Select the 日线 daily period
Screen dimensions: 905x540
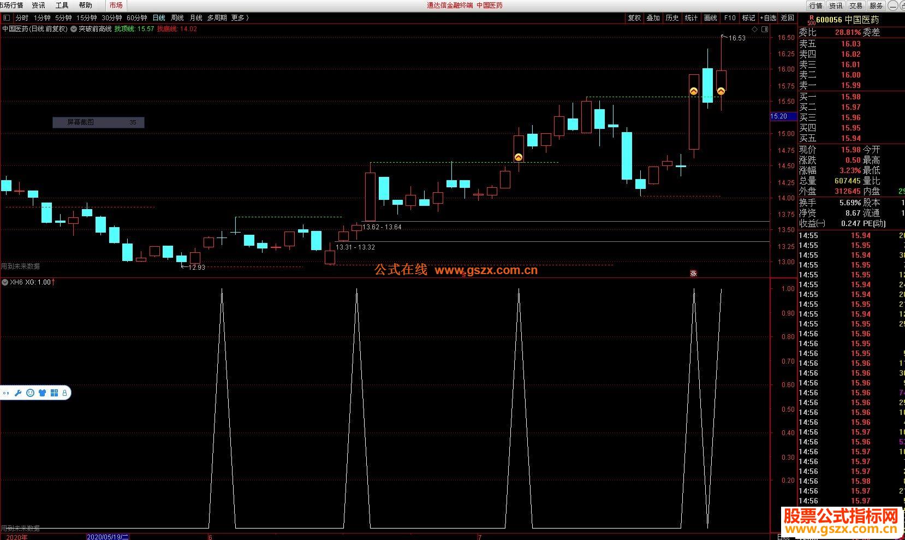159,18
